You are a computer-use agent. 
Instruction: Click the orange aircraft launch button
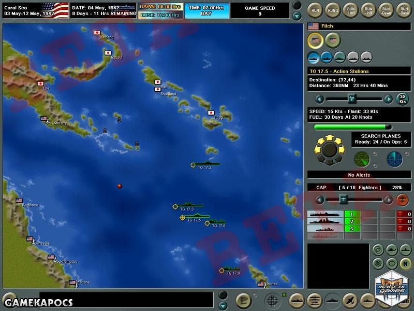point(403,200)
